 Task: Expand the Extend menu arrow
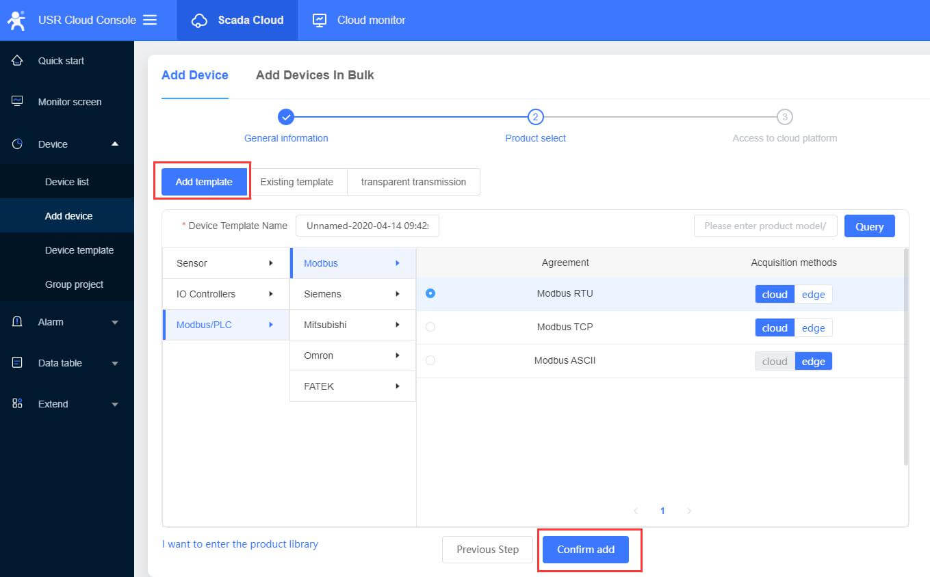point(115,404)
